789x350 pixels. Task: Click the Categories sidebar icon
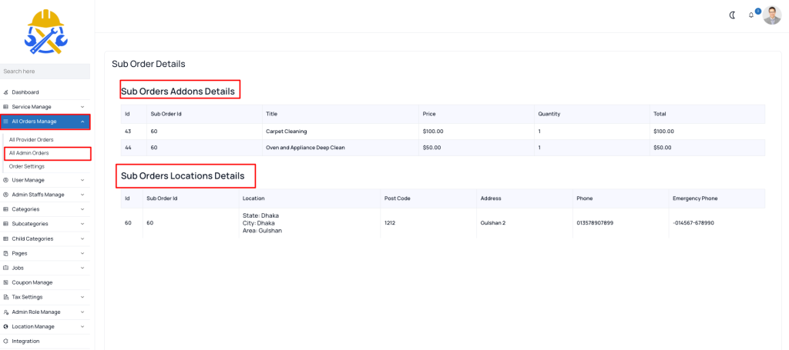5,209
